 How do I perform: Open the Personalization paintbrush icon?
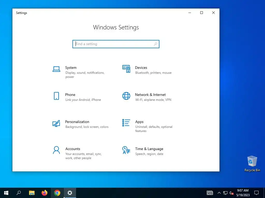[56, 123]
